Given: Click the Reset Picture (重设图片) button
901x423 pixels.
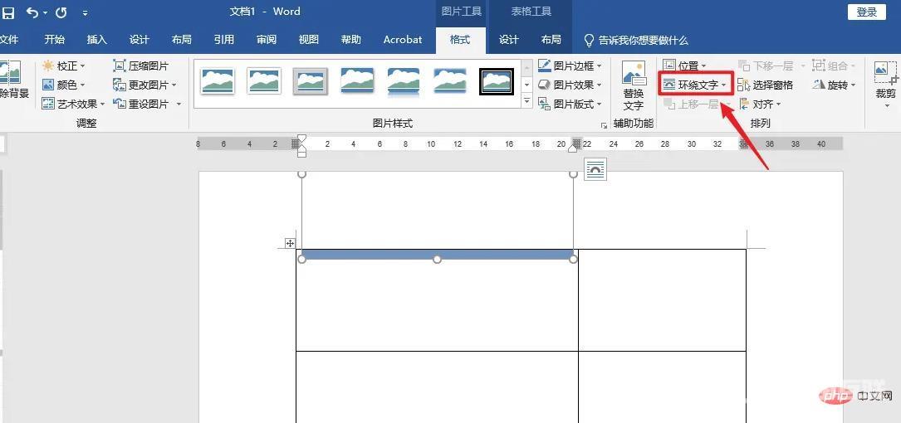Looking at the screenshot, I should point(146,104).
